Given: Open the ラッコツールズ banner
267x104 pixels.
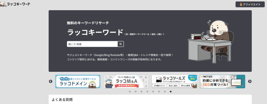Looking at the screenshot, I should tap(174, 82).
